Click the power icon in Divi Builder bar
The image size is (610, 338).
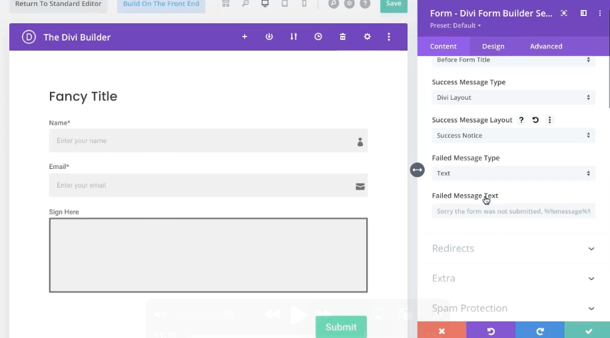(269, 37)
